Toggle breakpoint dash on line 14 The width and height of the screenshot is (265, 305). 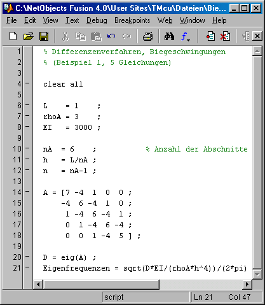tap(27, 192)
